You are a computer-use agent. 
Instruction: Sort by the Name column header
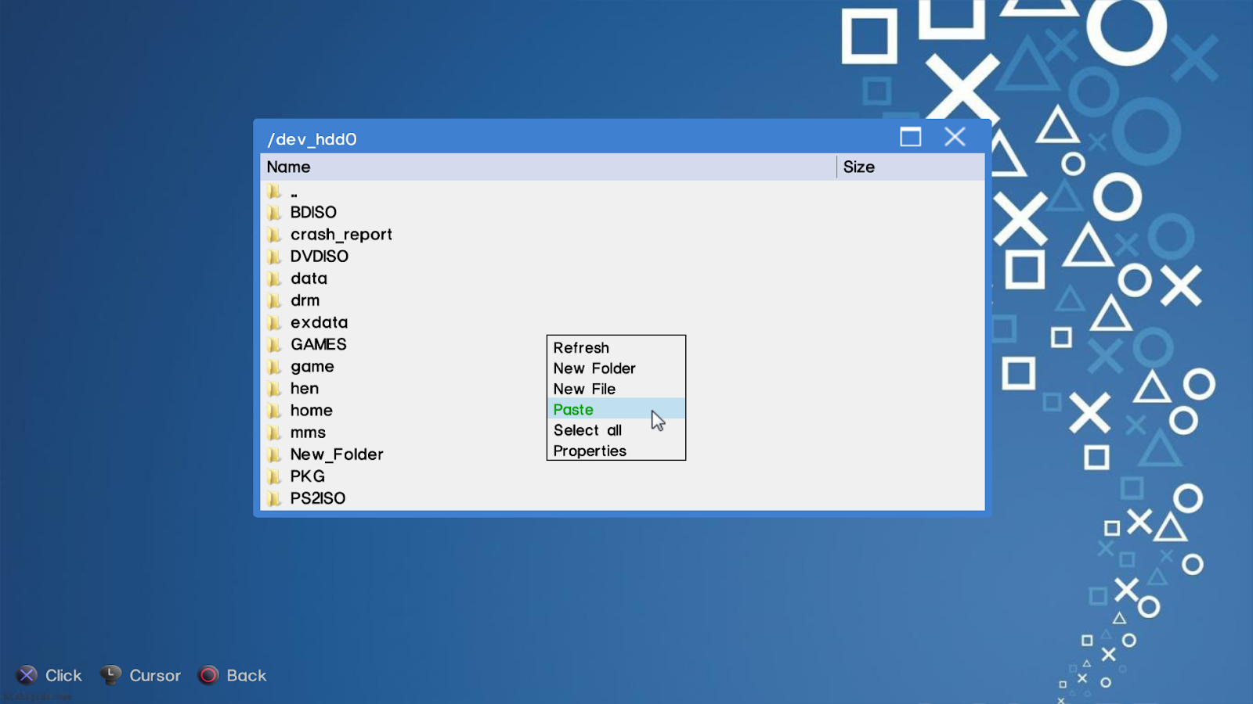548,167
